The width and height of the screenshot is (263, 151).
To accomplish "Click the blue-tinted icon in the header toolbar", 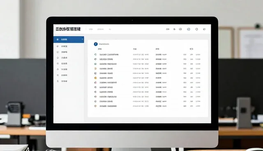I will click(189, 29).
